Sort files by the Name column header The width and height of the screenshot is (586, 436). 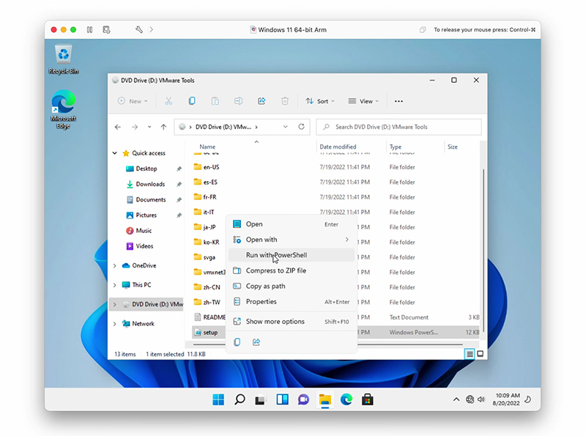click(x=207, y=147)
